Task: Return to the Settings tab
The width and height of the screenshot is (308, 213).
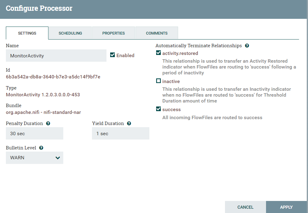Action: point(27,33)
